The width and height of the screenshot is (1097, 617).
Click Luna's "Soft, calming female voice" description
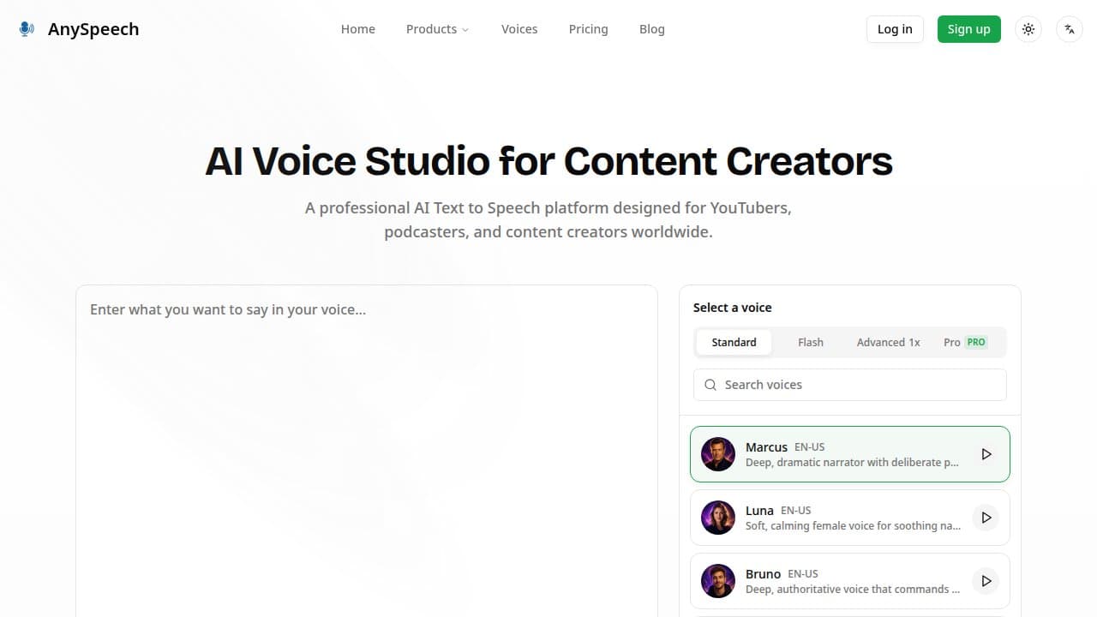[853, 526]
